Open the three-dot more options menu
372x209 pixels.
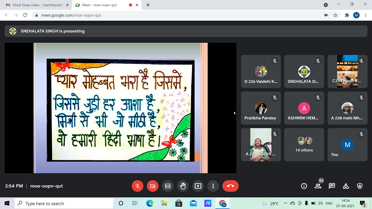pyautogui.click(x=213, y=186)
